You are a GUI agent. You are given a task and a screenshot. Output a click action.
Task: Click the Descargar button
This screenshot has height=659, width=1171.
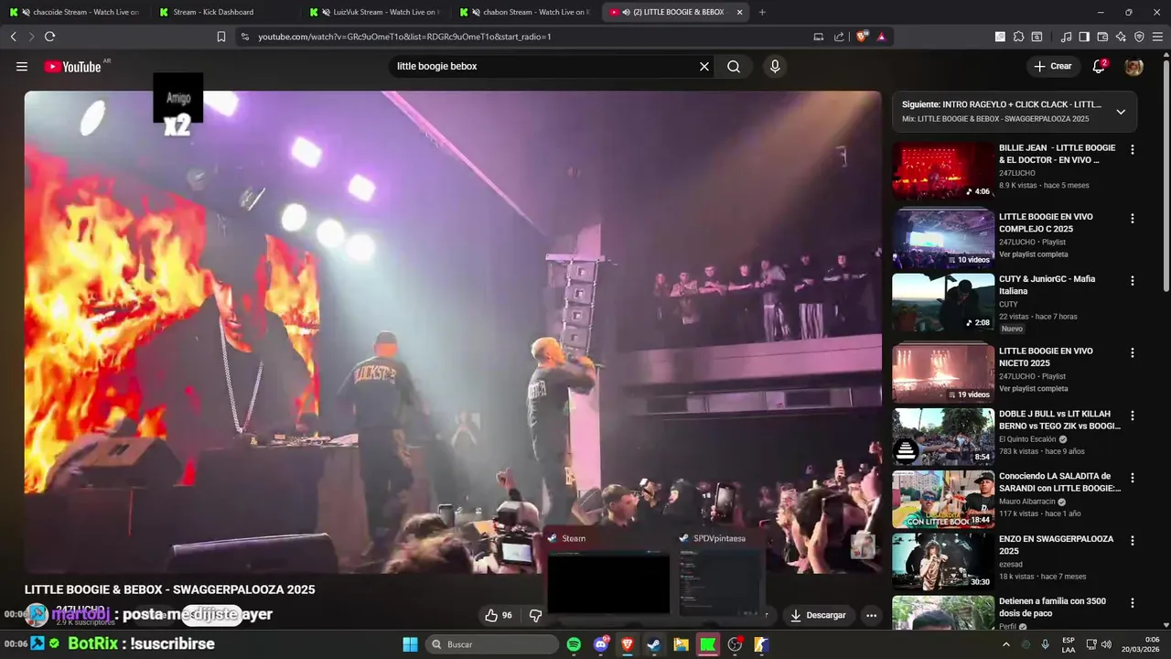(818, 615)
